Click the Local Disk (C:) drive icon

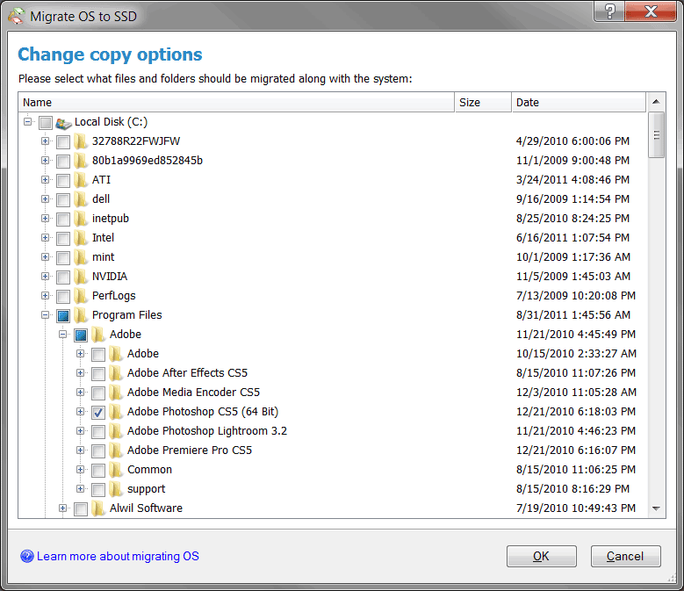point(64,123)
